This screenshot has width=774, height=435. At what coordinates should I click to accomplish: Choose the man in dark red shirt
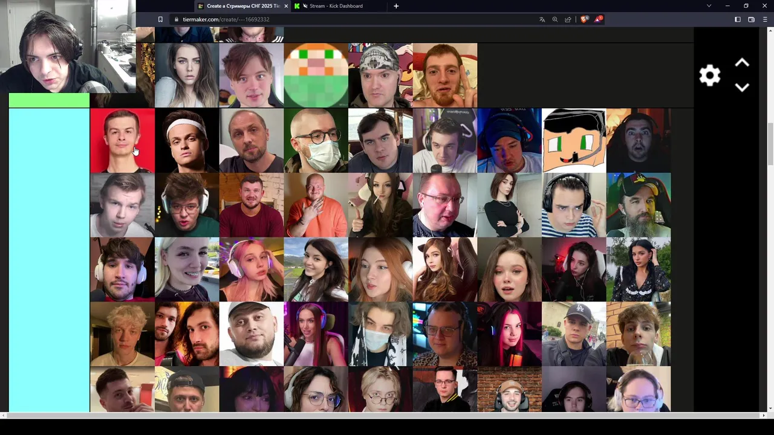pos(252,205)
